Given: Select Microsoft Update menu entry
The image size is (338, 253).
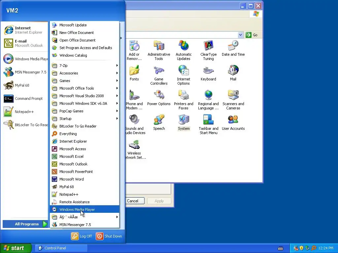Looking at the screenshot, I should point(85,25).
